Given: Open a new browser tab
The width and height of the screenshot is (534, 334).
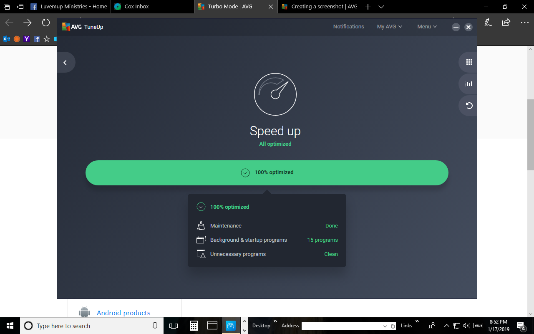Looking at the screenshot, I should point(368,7).
